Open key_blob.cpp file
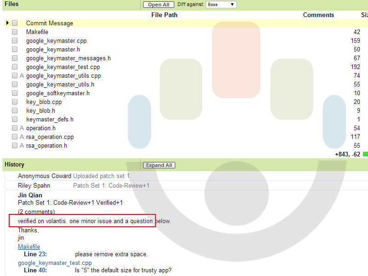Screen dimensions: 368x276 point(44,102)
